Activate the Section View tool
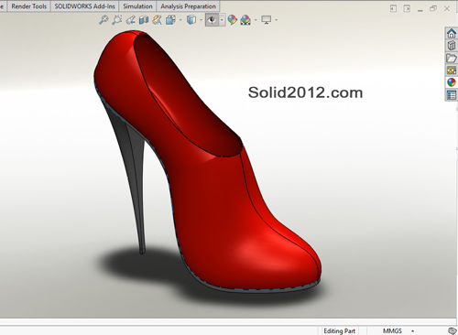 144,20
